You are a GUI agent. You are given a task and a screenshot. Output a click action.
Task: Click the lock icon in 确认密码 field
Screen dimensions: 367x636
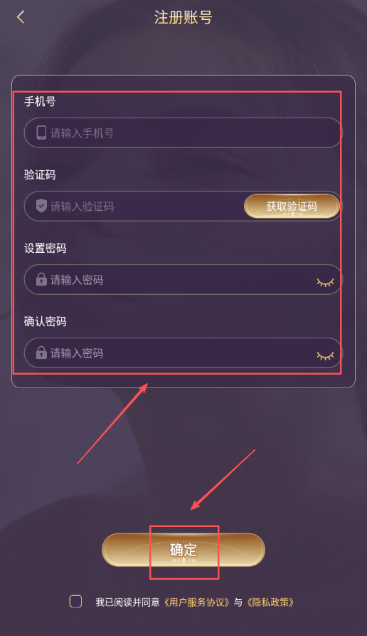click(41, 353)
